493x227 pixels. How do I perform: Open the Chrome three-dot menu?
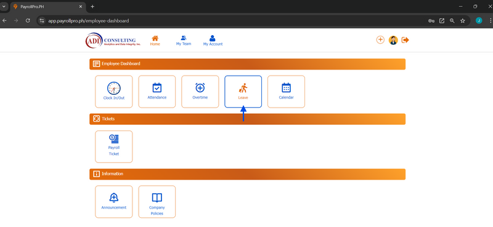tap(490, 21)
